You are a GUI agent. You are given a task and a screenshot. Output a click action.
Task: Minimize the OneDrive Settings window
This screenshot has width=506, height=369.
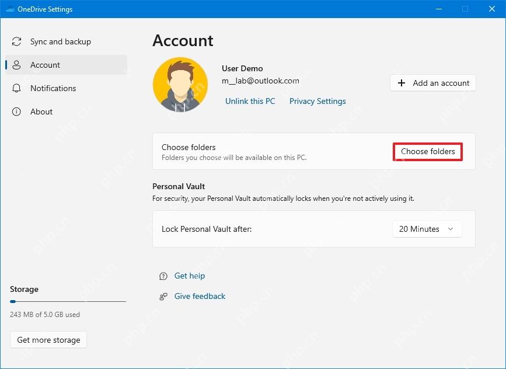click(439, 9)
